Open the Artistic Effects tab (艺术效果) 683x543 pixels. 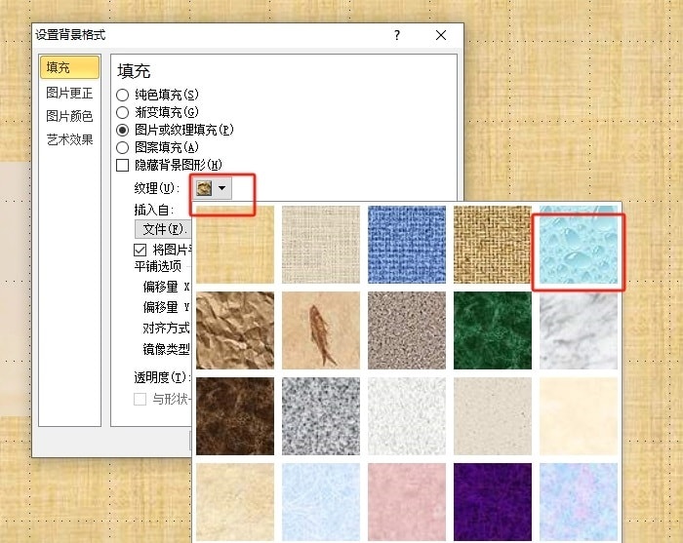point(69,139)
